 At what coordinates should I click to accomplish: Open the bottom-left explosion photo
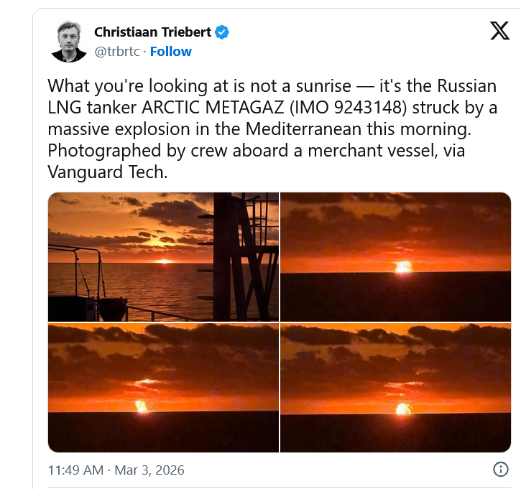click(163, 388)
